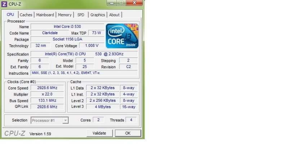Show the About tab
The image size is (288, 162).
coord(114,15)
